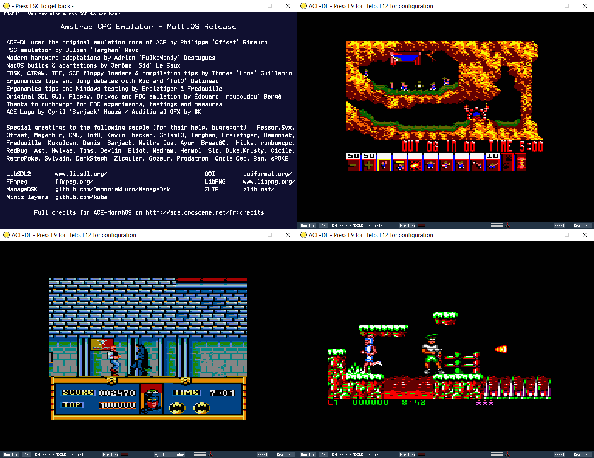594x458 pixels.
Task: Open INFO in the Lemmings window status bar
Action: coord(324,226)
